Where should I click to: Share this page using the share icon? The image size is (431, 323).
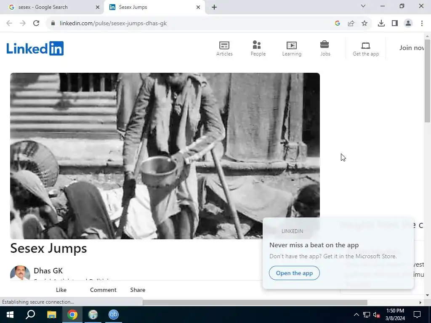tap(351, 23)
